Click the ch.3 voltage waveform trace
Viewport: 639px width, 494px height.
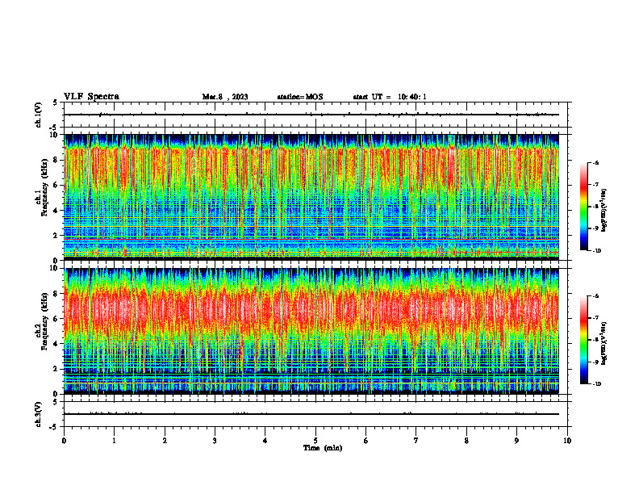(311, 414)
